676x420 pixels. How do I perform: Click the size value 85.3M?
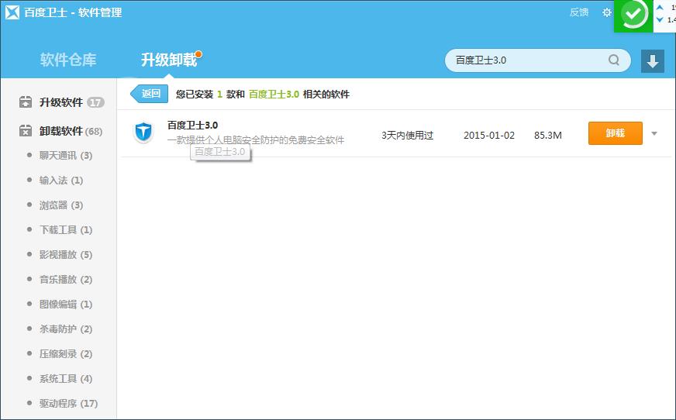pyautogui.click(x=547, y=136)
